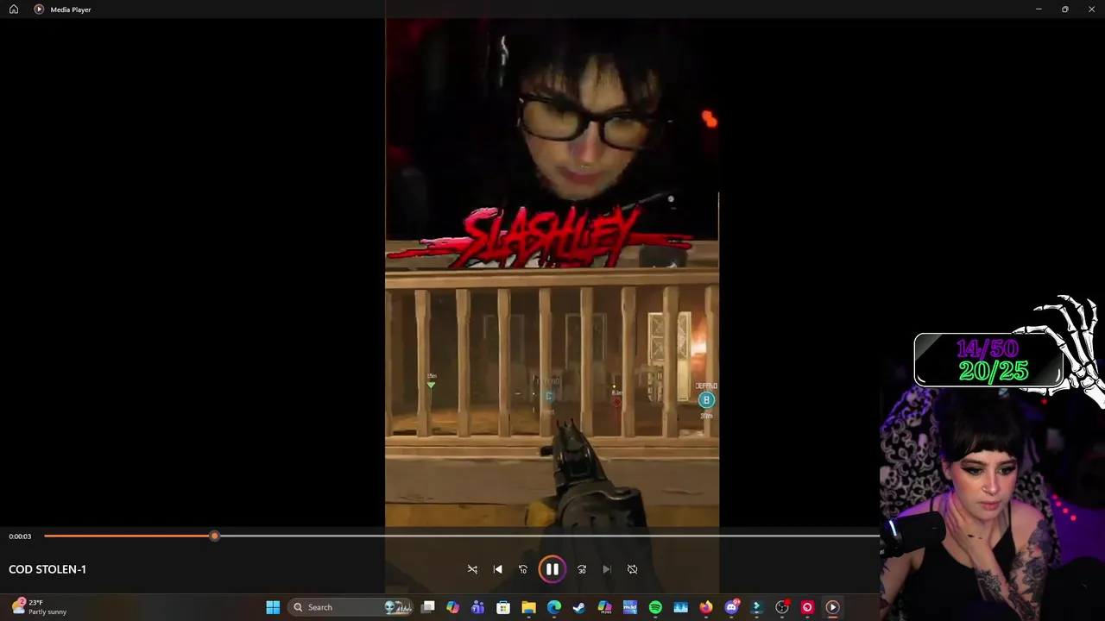Image resolution: width=1105 pixels, height=621 pixels.
Task: Launch Microsoft Edge from the taskbar
Action: 553,607
